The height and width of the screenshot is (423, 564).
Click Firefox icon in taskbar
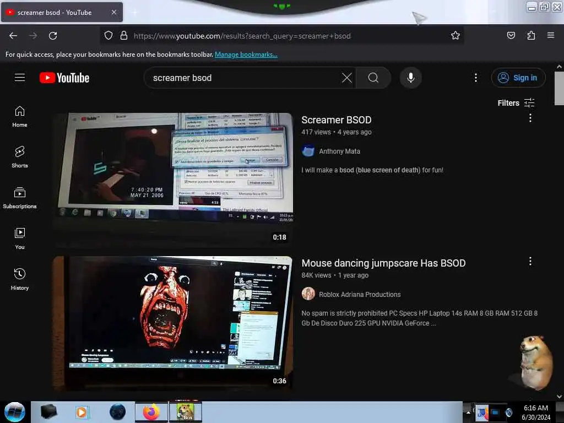(151, 412)
